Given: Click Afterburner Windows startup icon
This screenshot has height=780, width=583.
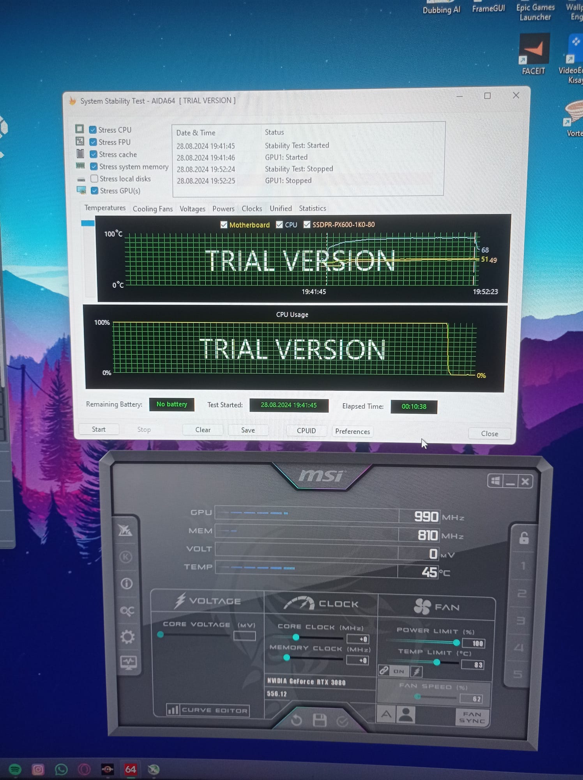Looking at the screenshot, I should [495, 481].
